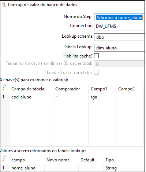
Task: Click the Lookup schema field containing dbo
Action: [119, 37]
